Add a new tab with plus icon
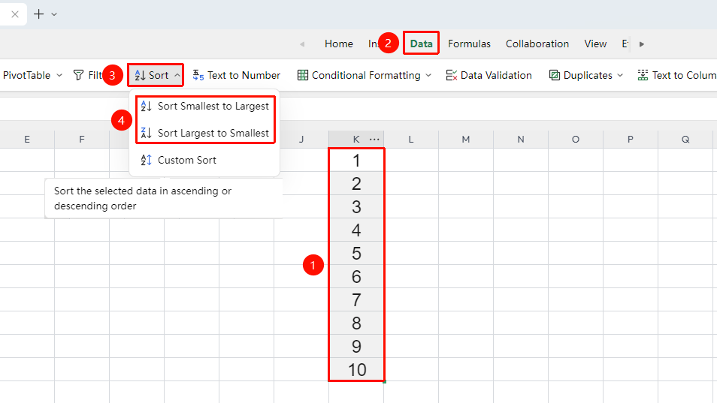The image size is (717, 403). [x=39, y=14]
